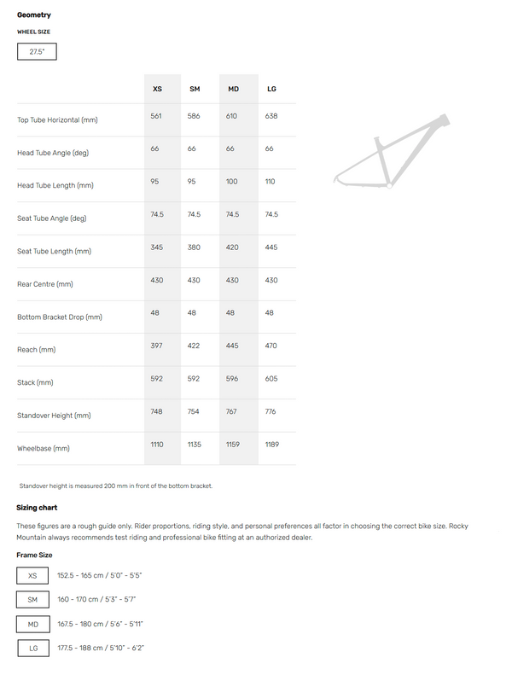The image size is (512, 675).
Task: Click the Head Tube Length (mm) row label
Action: [55, 185]
